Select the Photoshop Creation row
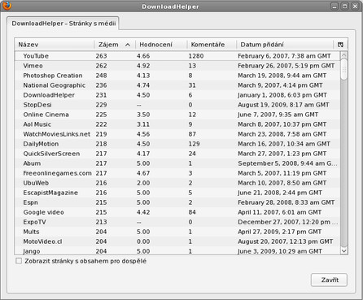The width and height of the screenshot is (363, 300). pyautogui.click(x=177, y=76)
